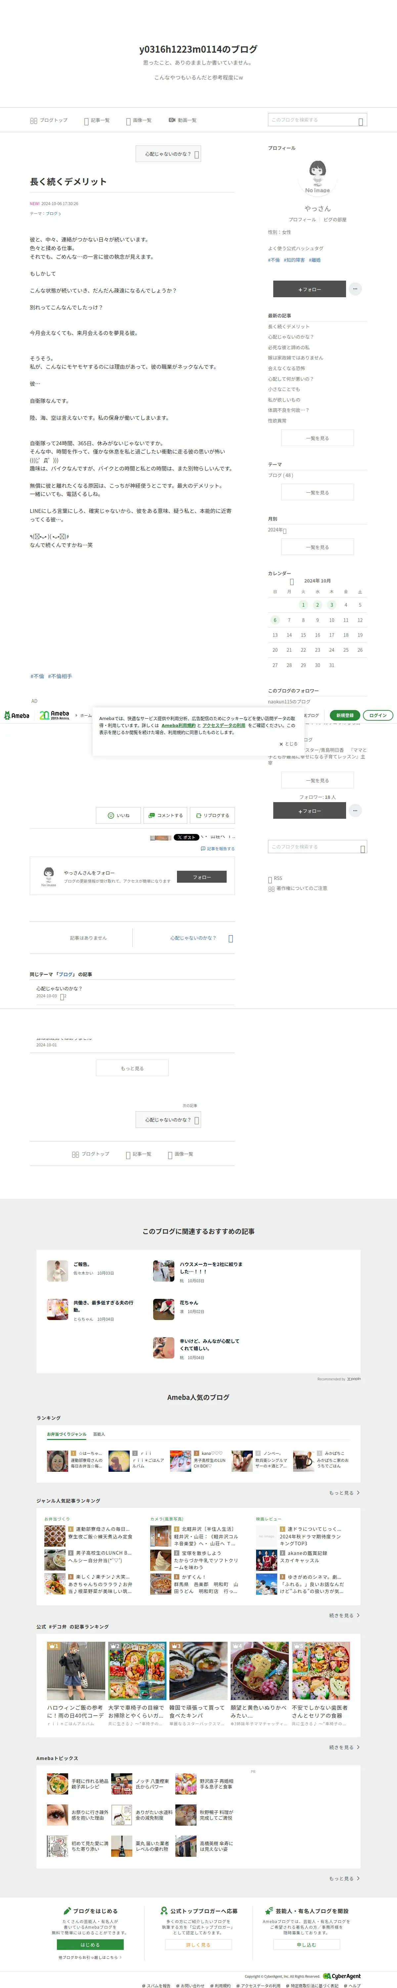The image size is (397, 1988).
Task: Open the three-dot more menu beside profile follow
Action: 355,289
